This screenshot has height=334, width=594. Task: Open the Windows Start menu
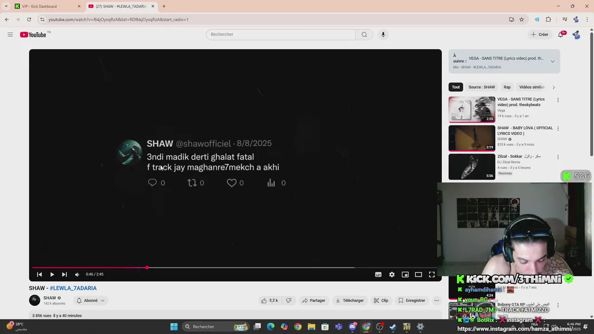(174, 327)
